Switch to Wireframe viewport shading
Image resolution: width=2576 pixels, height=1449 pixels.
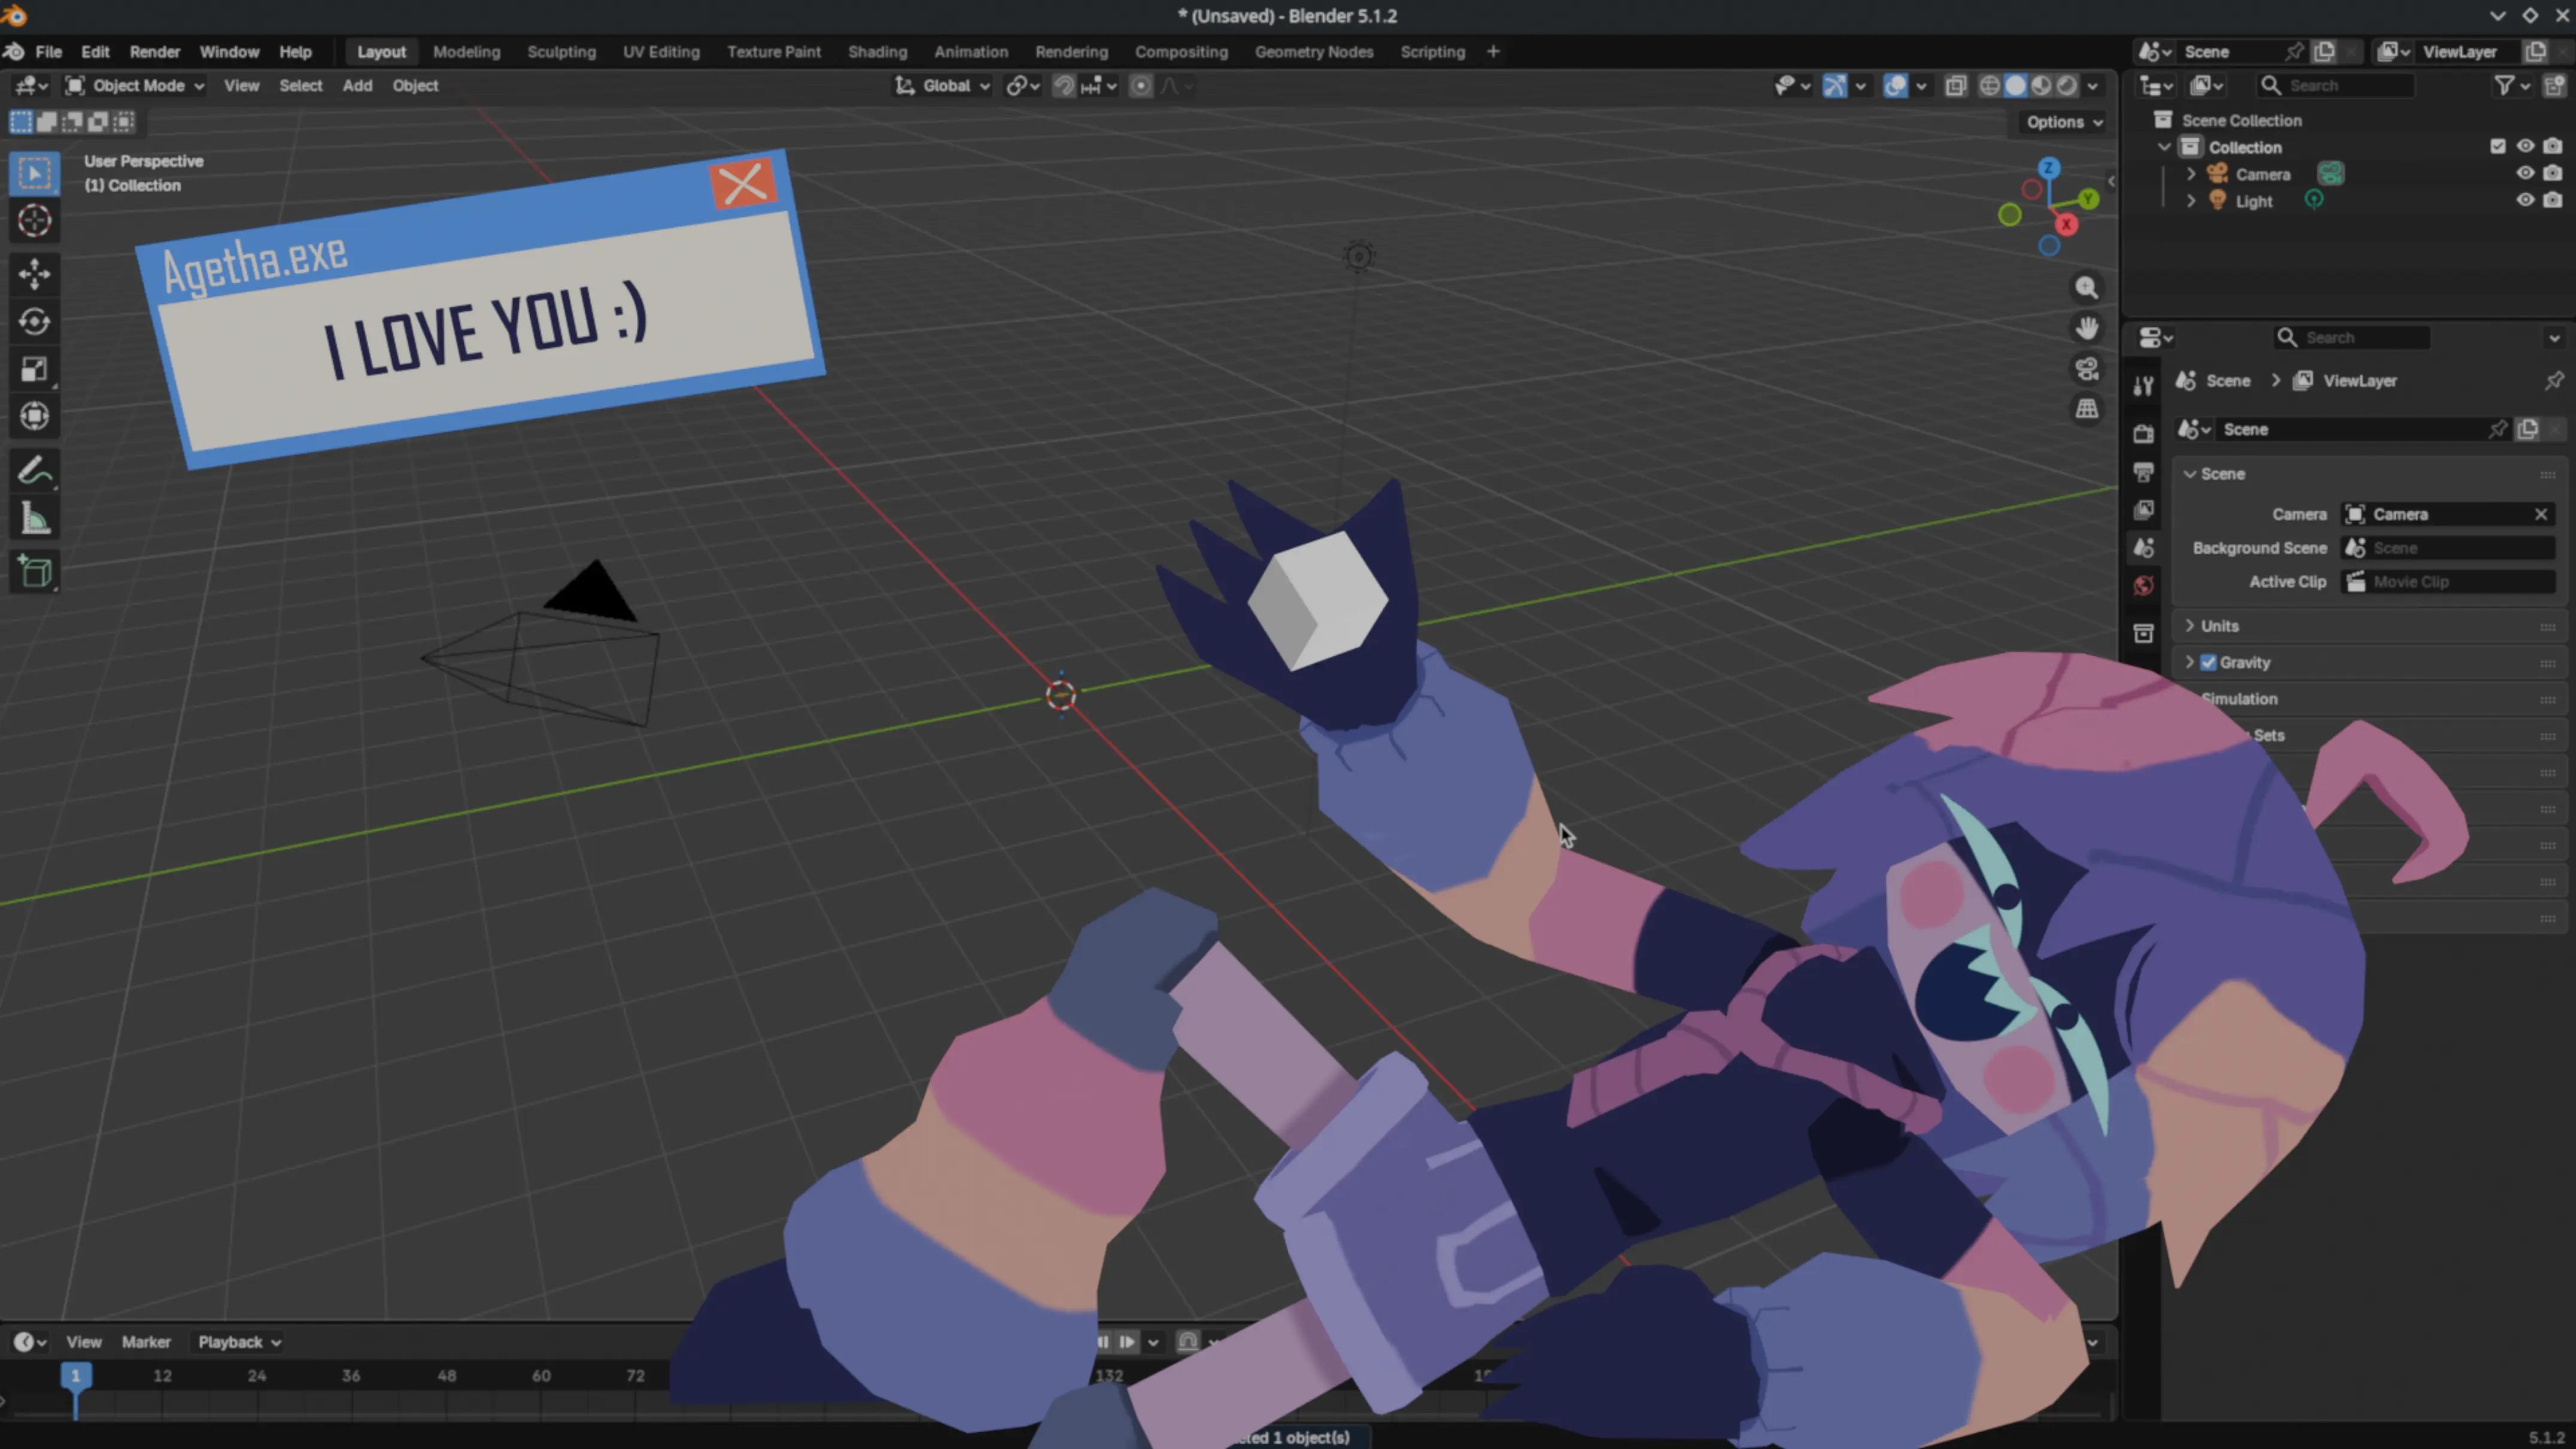click(1990, 86)
